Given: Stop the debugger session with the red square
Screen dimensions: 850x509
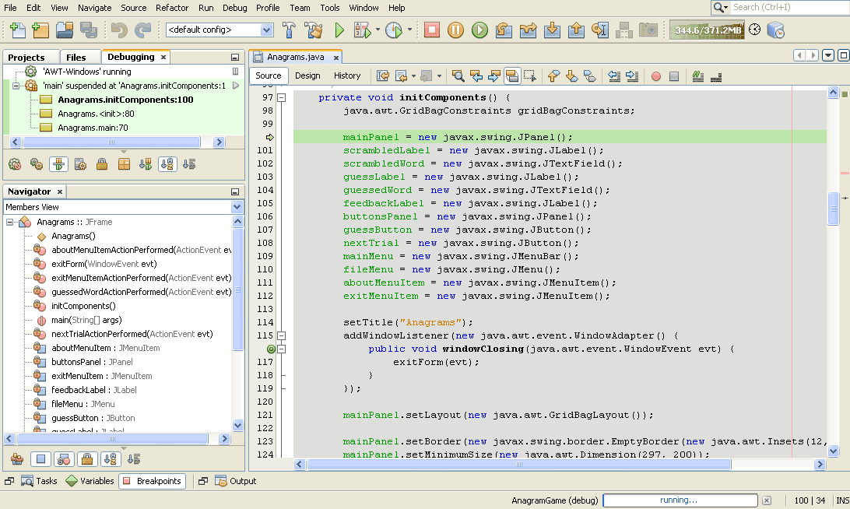Looking at the screenshot, I should pos(432,30).
